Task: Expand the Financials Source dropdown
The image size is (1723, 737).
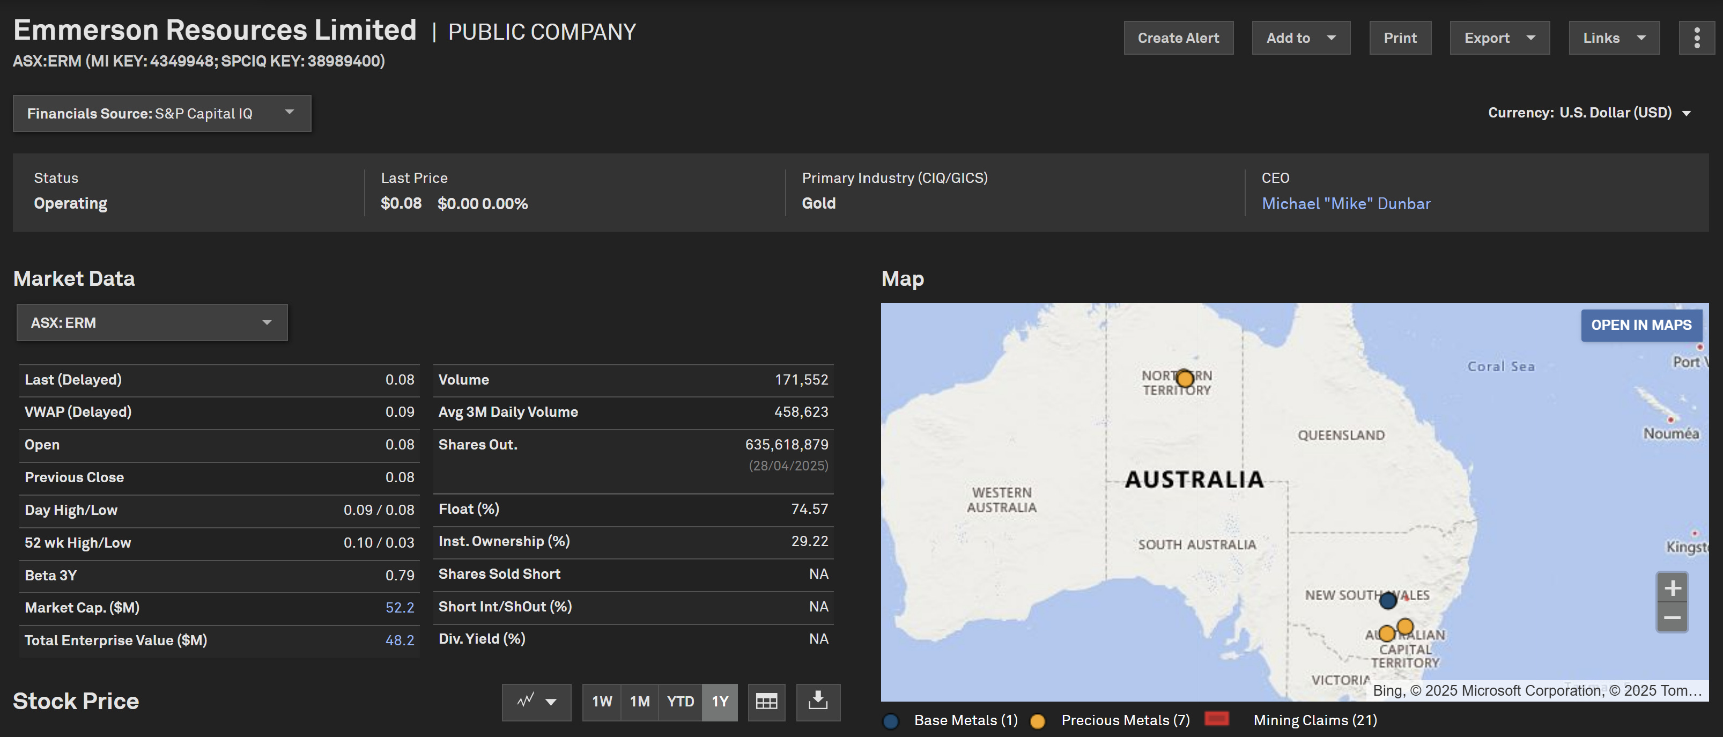Action: pos(162,113)
